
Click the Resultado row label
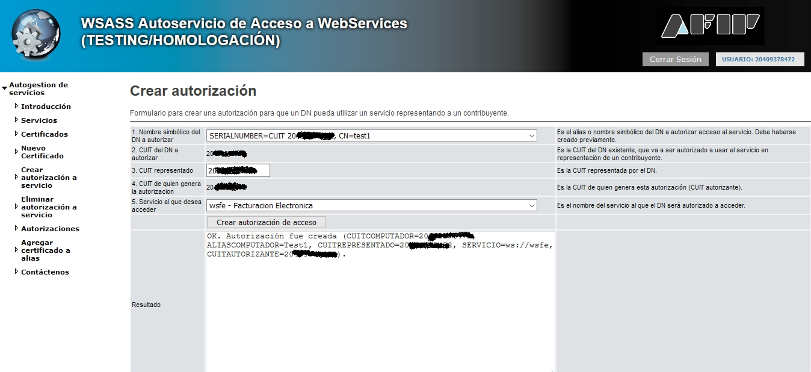tap(146, 305)
